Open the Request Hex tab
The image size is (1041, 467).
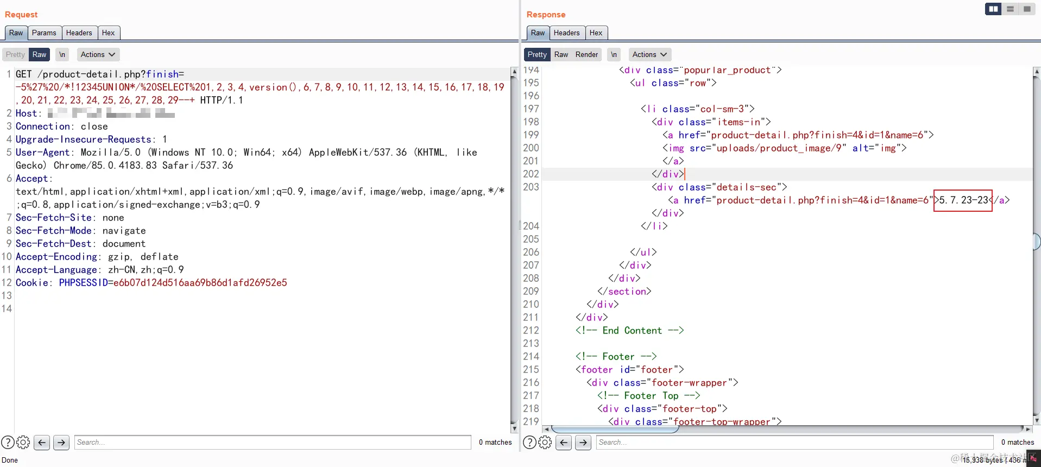click(109, 33)
